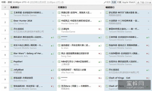Open the 2015年11月30日 11:00pm date picker link

click(x=47, y=2)
